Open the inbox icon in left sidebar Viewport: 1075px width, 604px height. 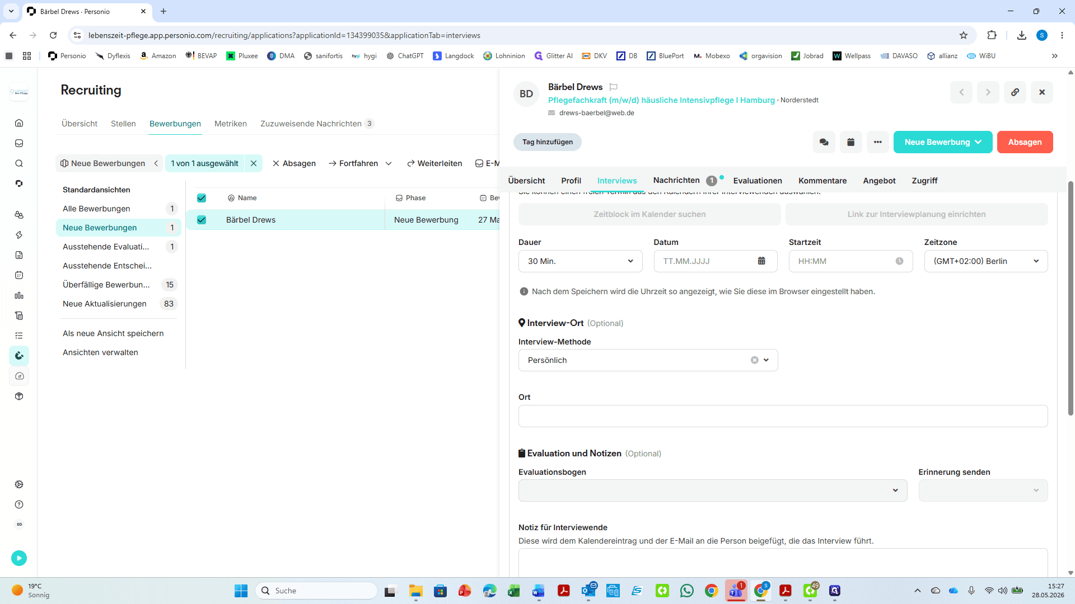pyautogui.click(x=19, y=143)
